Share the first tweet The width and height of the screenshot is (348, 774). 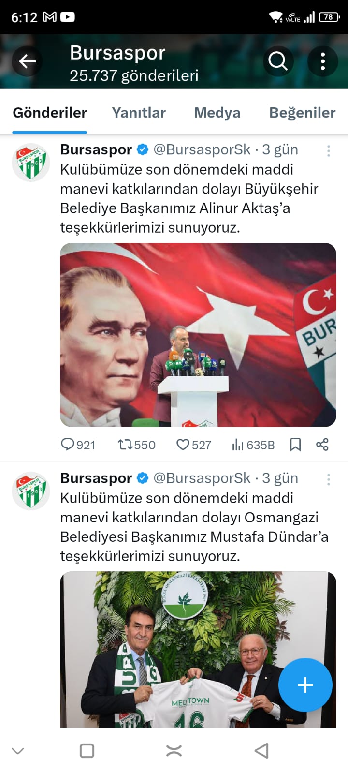tap(322, 445)
